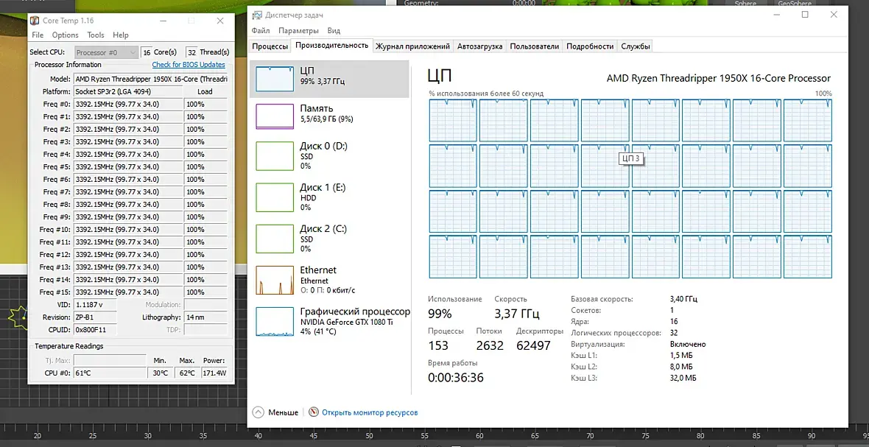Switch to the Автозагрузка tab

pos(480,46)
